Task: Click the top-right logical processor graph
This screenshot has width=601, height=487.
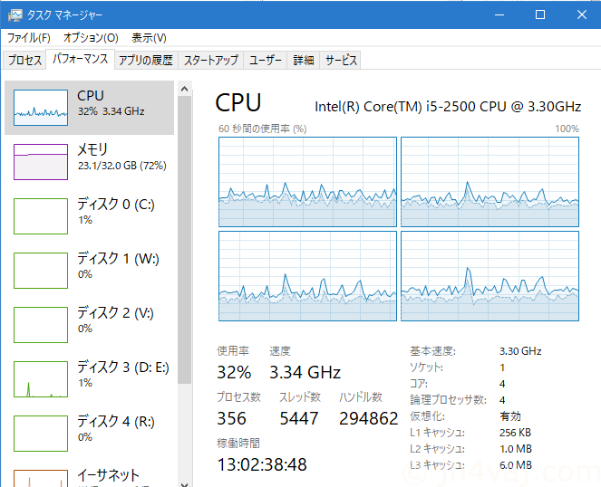Action: 490,182
